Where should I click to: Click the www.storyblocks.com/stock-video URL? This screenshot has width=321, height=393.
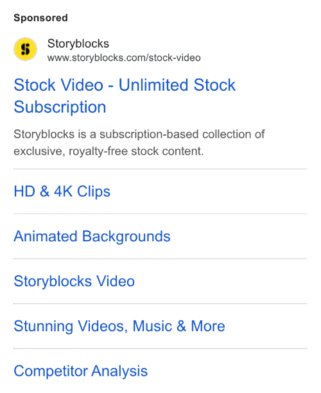[x=124, y=58]
